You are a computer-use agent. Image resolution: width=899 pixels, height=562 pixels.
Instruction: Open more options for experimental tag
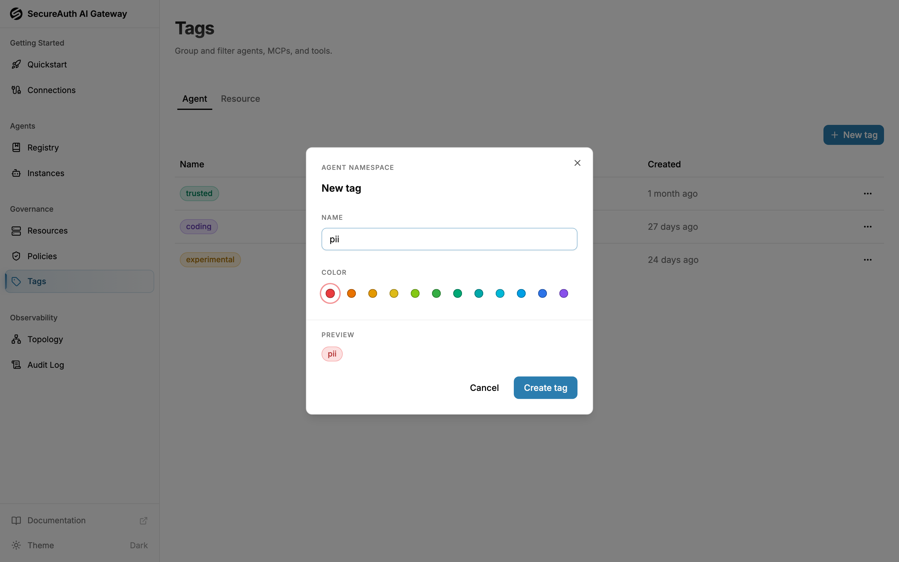[867, 260]
